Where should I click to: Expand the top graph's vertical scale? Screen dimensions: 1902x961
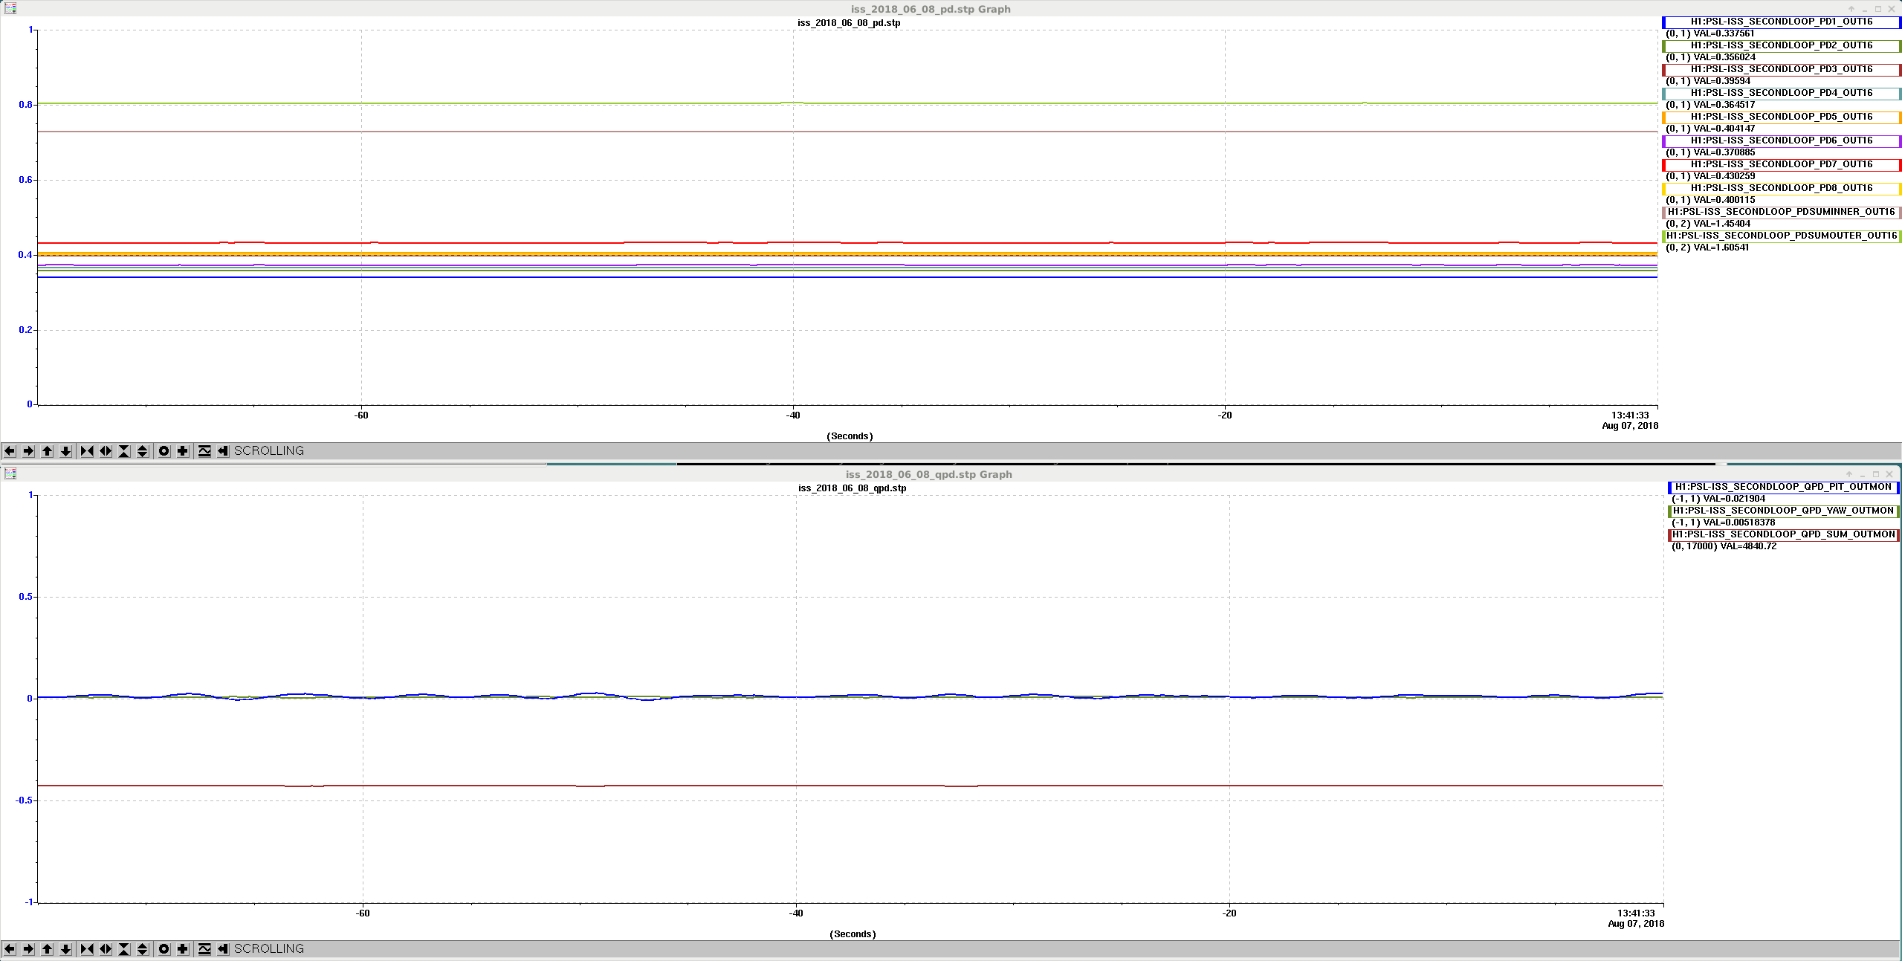click(143, 451)
